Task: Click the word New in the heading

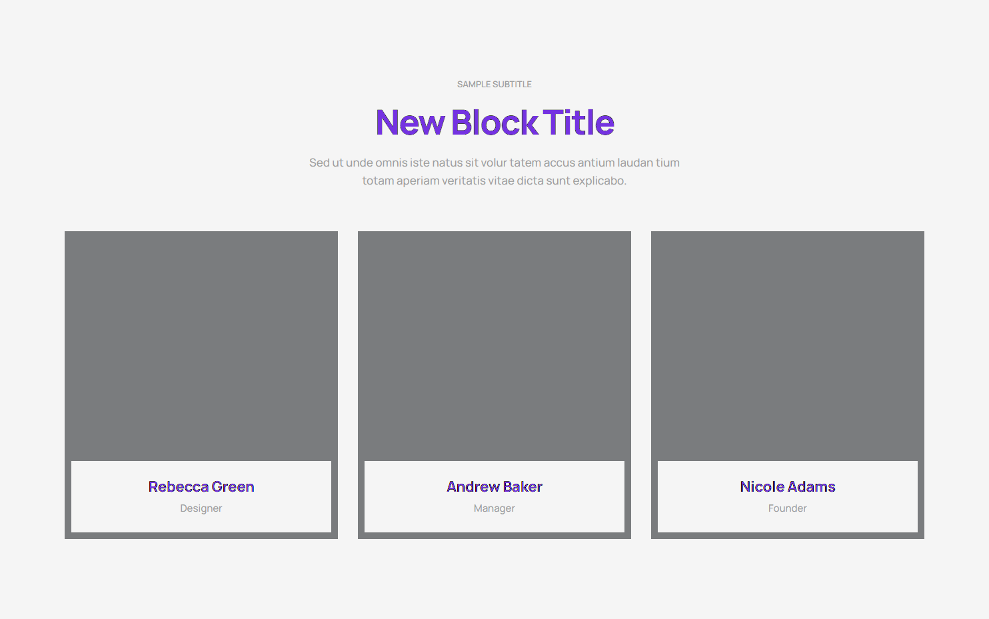Action: 410,123
